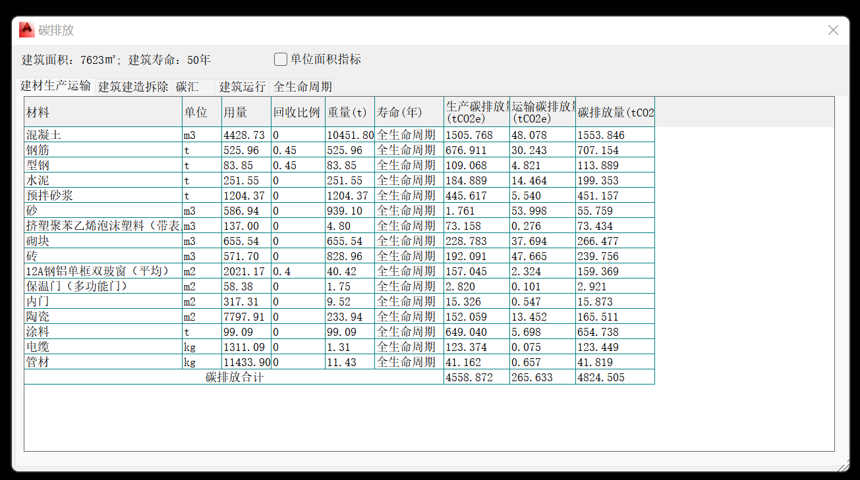The image size is (860, 480).
Task: Click the 管材 usage value 11433.90
Action: (x=246, y=362)
